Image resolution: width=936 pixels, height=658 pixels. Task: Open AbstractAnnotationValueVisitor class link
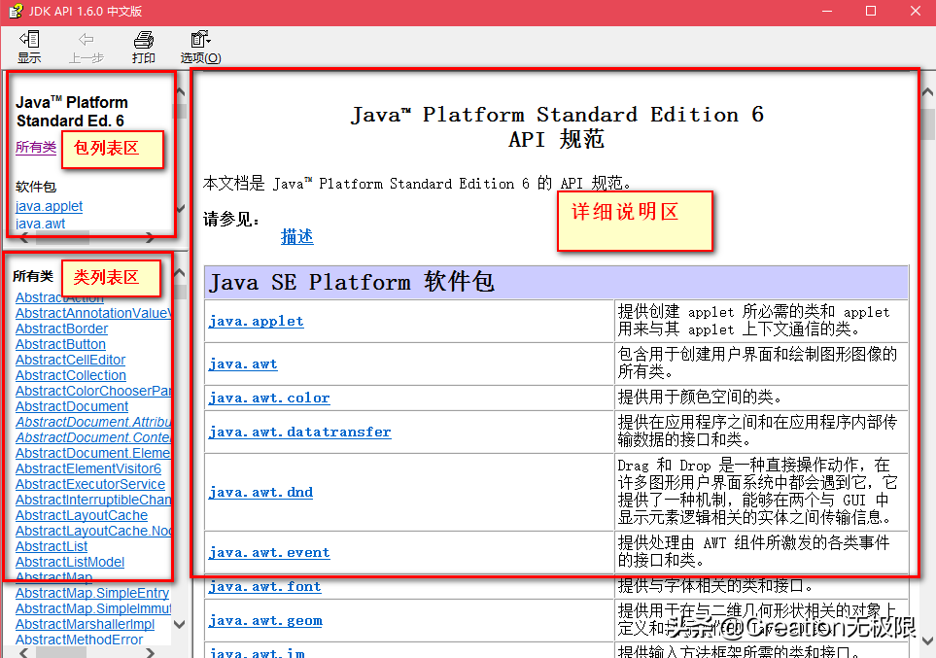coord(93,313)
